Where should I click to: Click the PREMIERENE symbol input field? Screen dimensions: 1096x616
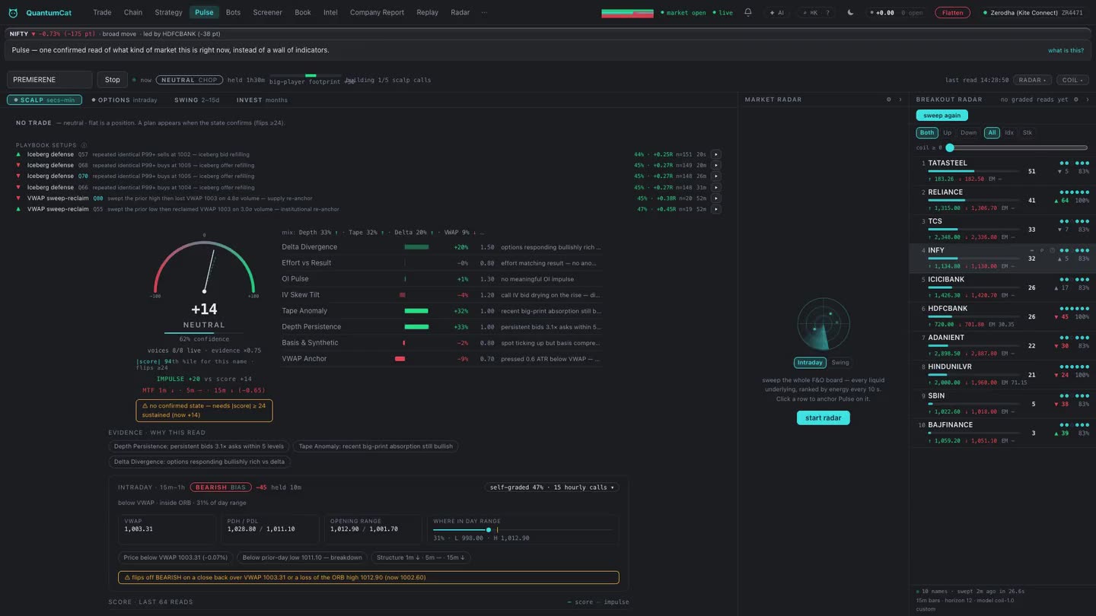49,80
